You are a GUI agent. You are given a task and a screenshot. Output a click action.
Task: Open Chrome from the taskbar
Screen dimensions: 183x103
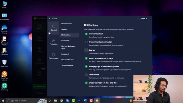point(62,101)
